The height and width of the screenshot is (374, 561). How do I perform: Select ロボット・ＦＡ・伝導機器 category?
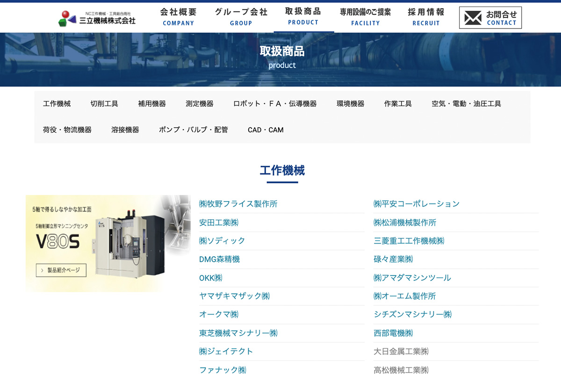275,104
